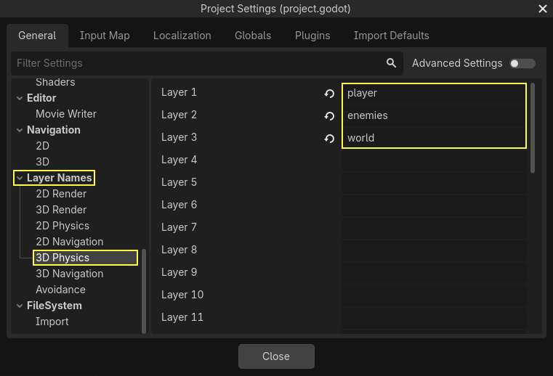
Task: Close dialog with the X icon
Action: pyautogui.click(x=542, y=9)
